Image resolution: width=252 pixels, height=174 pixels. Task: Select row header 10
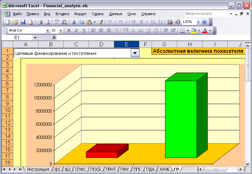tap(8, 110)
